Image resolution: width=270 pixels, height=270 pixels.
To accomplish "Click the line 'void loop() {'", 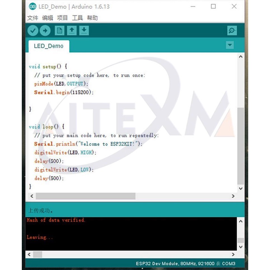I will (47, 127).
